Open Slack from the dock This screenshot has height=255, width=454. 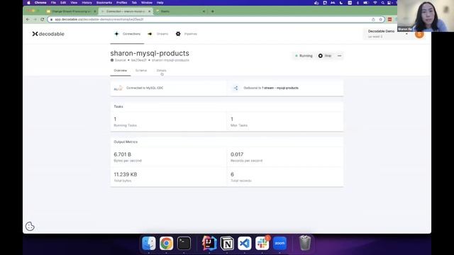[262, 243]
